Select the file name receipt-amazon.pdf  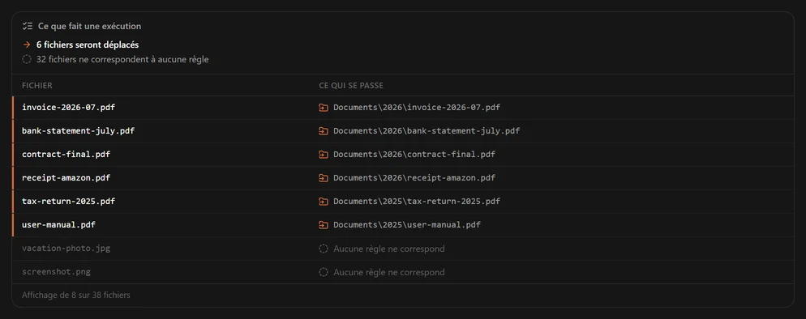coord(66,178)
